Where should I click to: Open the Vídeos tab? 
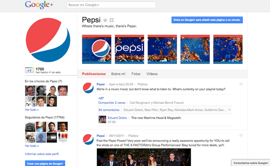152,74
